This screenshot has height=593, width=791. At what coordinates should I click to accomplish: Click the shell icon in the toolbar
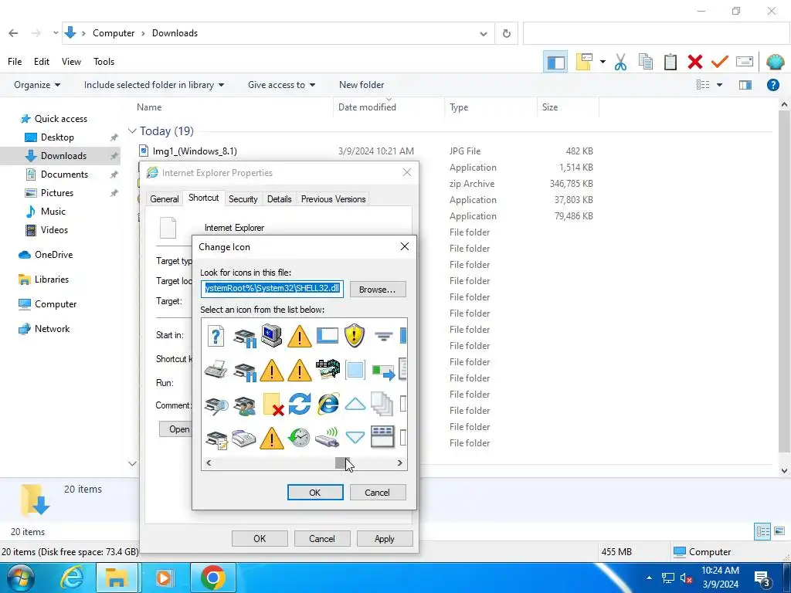(x=775, y=62)
